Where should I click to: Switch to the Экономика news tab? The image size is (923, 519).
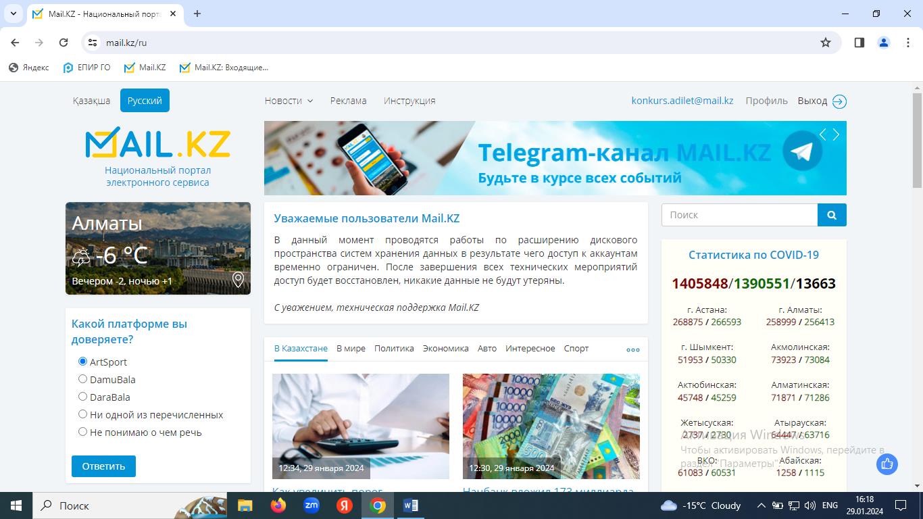tap(445, 349)
